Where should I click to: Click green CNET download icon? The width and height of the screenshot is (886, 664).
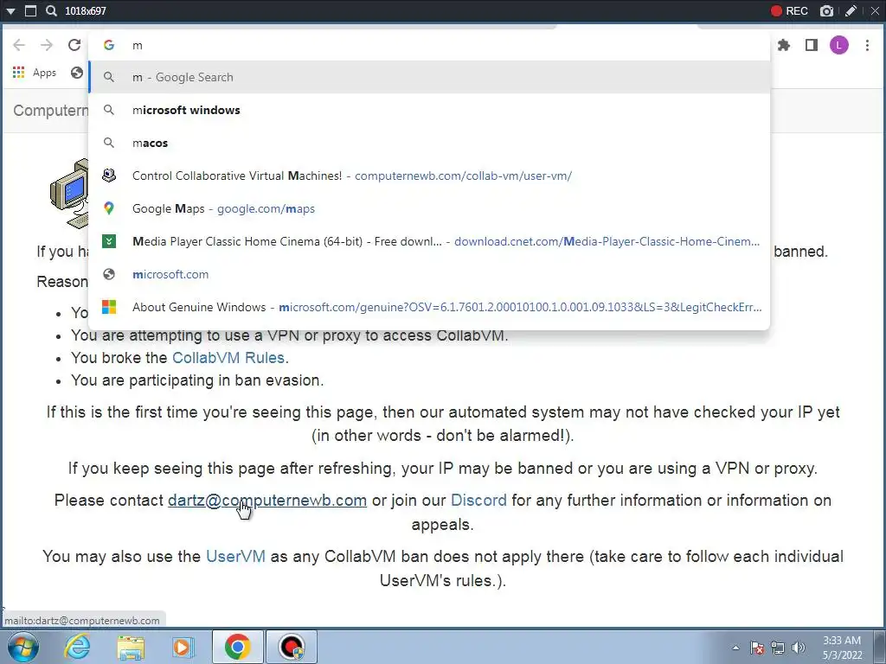(x=109, y=241)
